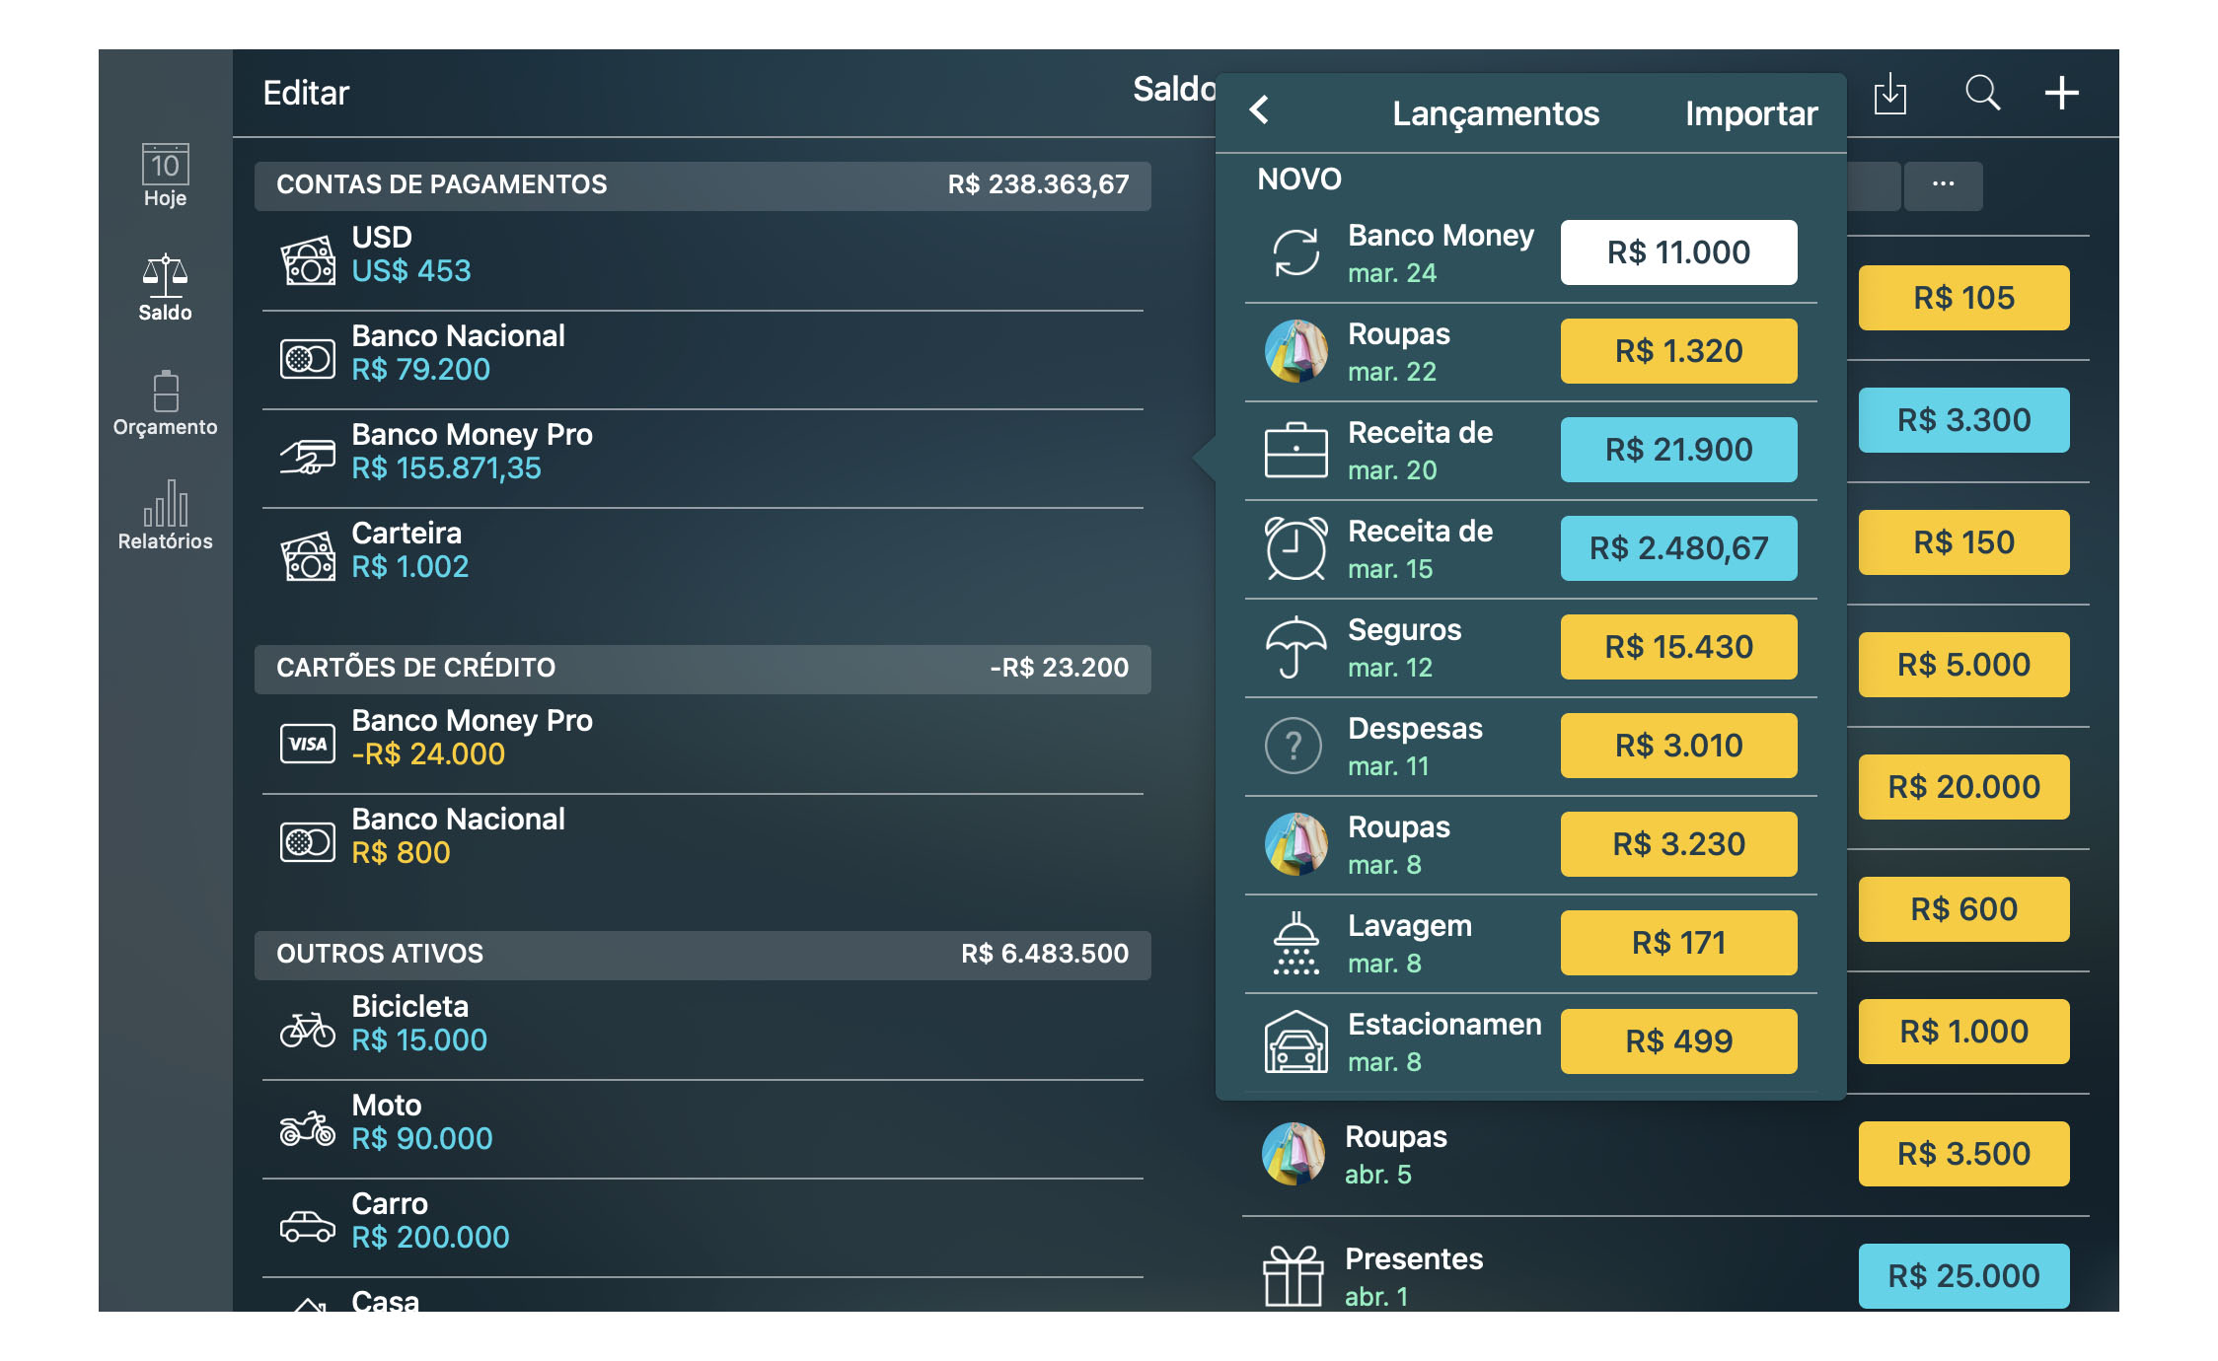Click the VISA card icon
The width and height of the screenshot is (2218, 1361).
[308, 744]
